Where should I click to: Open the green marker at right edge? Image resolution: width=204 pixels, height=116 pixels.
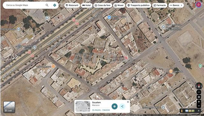200,66
